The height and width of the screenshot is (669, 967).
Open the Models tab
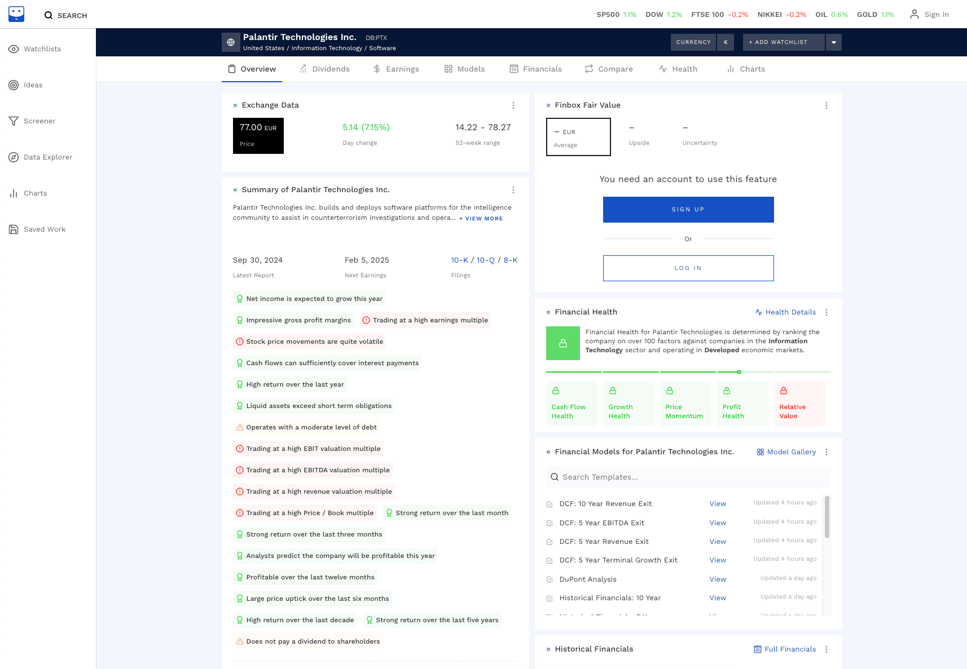(x=464, y=69)
